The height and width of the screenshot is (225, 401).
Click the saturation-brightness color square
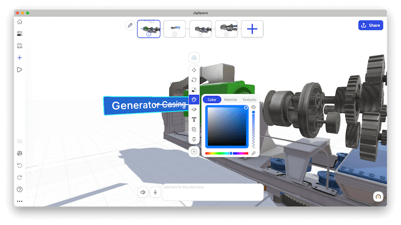(227, 126)
